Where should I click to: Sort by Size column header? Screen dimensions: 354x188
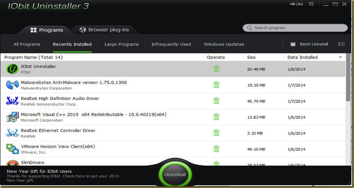pyautogui.click(x=251, y=57)
